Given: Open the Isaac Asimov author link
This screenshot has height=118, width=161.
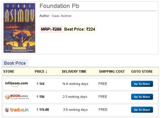Looking at the screenshot, I should (62, 16).
